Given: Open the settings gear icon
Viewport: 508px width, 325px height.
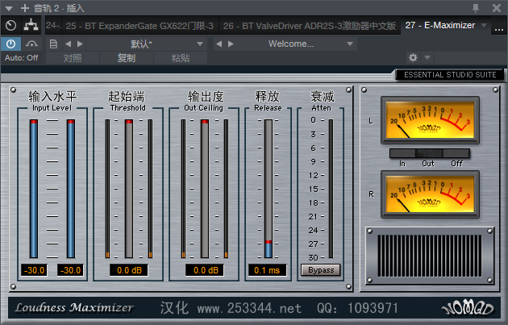Looking at the screenshot, I should (414, 58).
